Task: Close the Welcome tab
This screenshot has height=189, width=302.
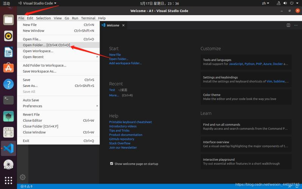Action: [123, 25]
